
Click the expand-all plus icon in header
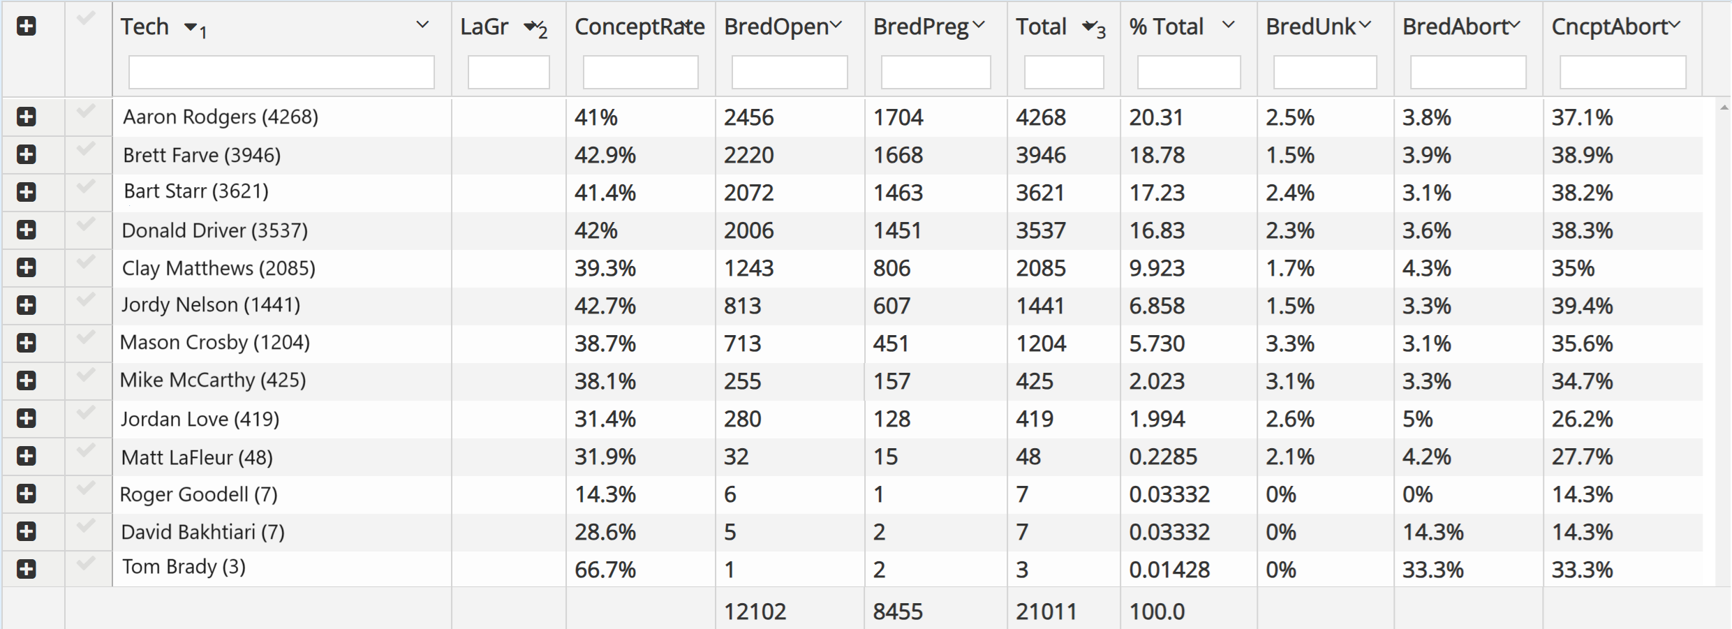pyautogui.click(x=27, y=27)
